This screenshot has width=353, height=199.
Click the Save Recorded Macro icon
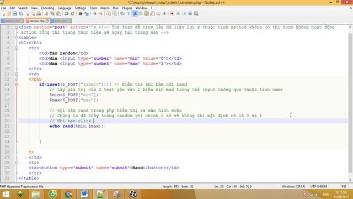pyautogui.click(x=196, y=14)
